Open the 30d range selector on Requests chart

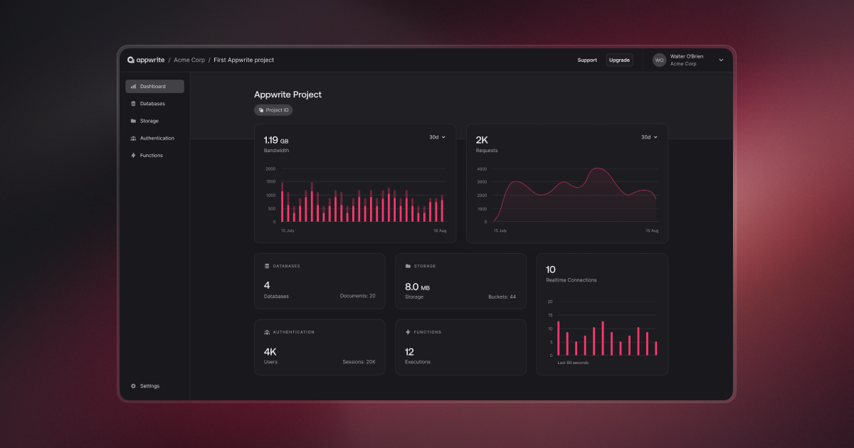coord(647,137)
